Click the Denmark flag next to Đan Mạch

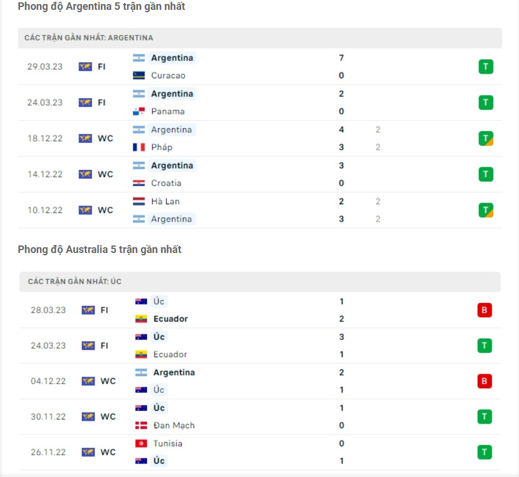click(139, 425)
